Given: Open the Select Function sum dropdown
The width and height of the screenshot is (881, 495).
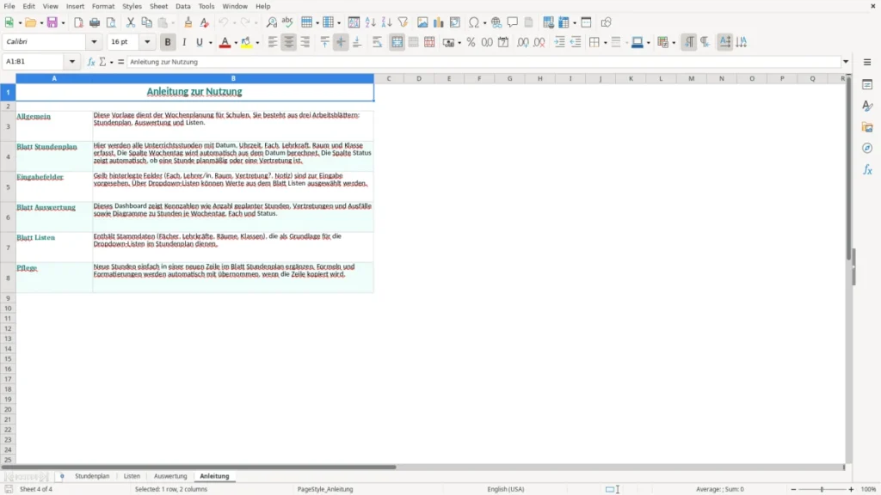Looking at the screenshot, I should (x=111, y=62).
